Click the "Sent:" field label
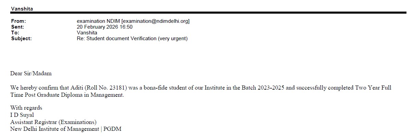414x140 pixels. click(18, 27)
